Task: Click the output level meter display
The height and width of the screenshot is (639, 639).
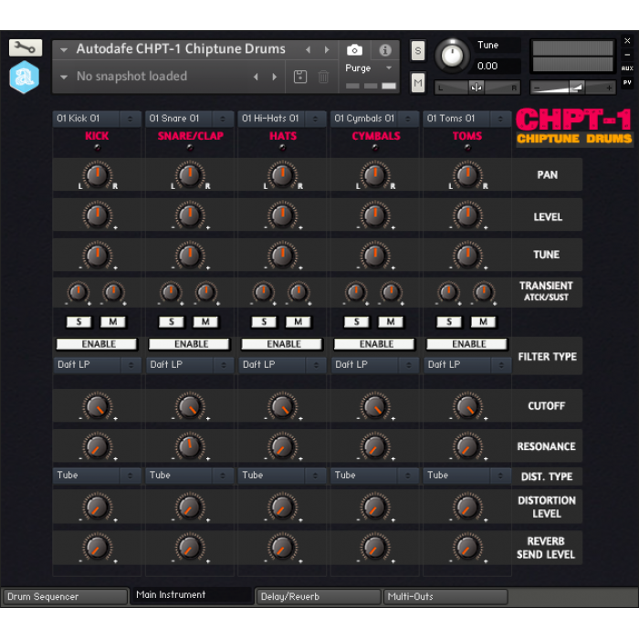Action: pyautogui.click(x=572, y=57)
